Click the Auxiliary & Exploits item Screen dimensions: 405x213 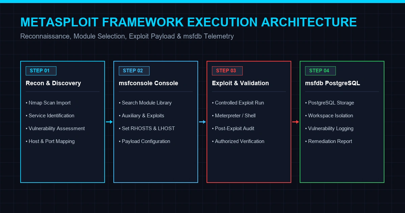point(141,116)
